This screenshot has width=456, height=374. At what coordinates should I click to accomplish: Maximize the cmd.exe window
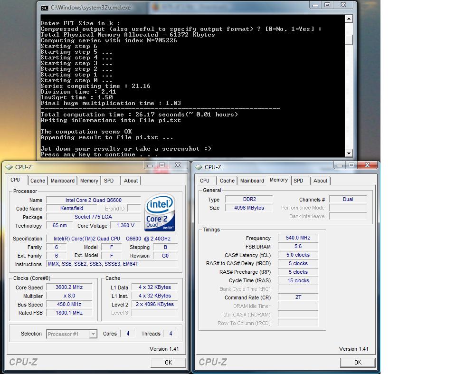[x=327, y=5]
